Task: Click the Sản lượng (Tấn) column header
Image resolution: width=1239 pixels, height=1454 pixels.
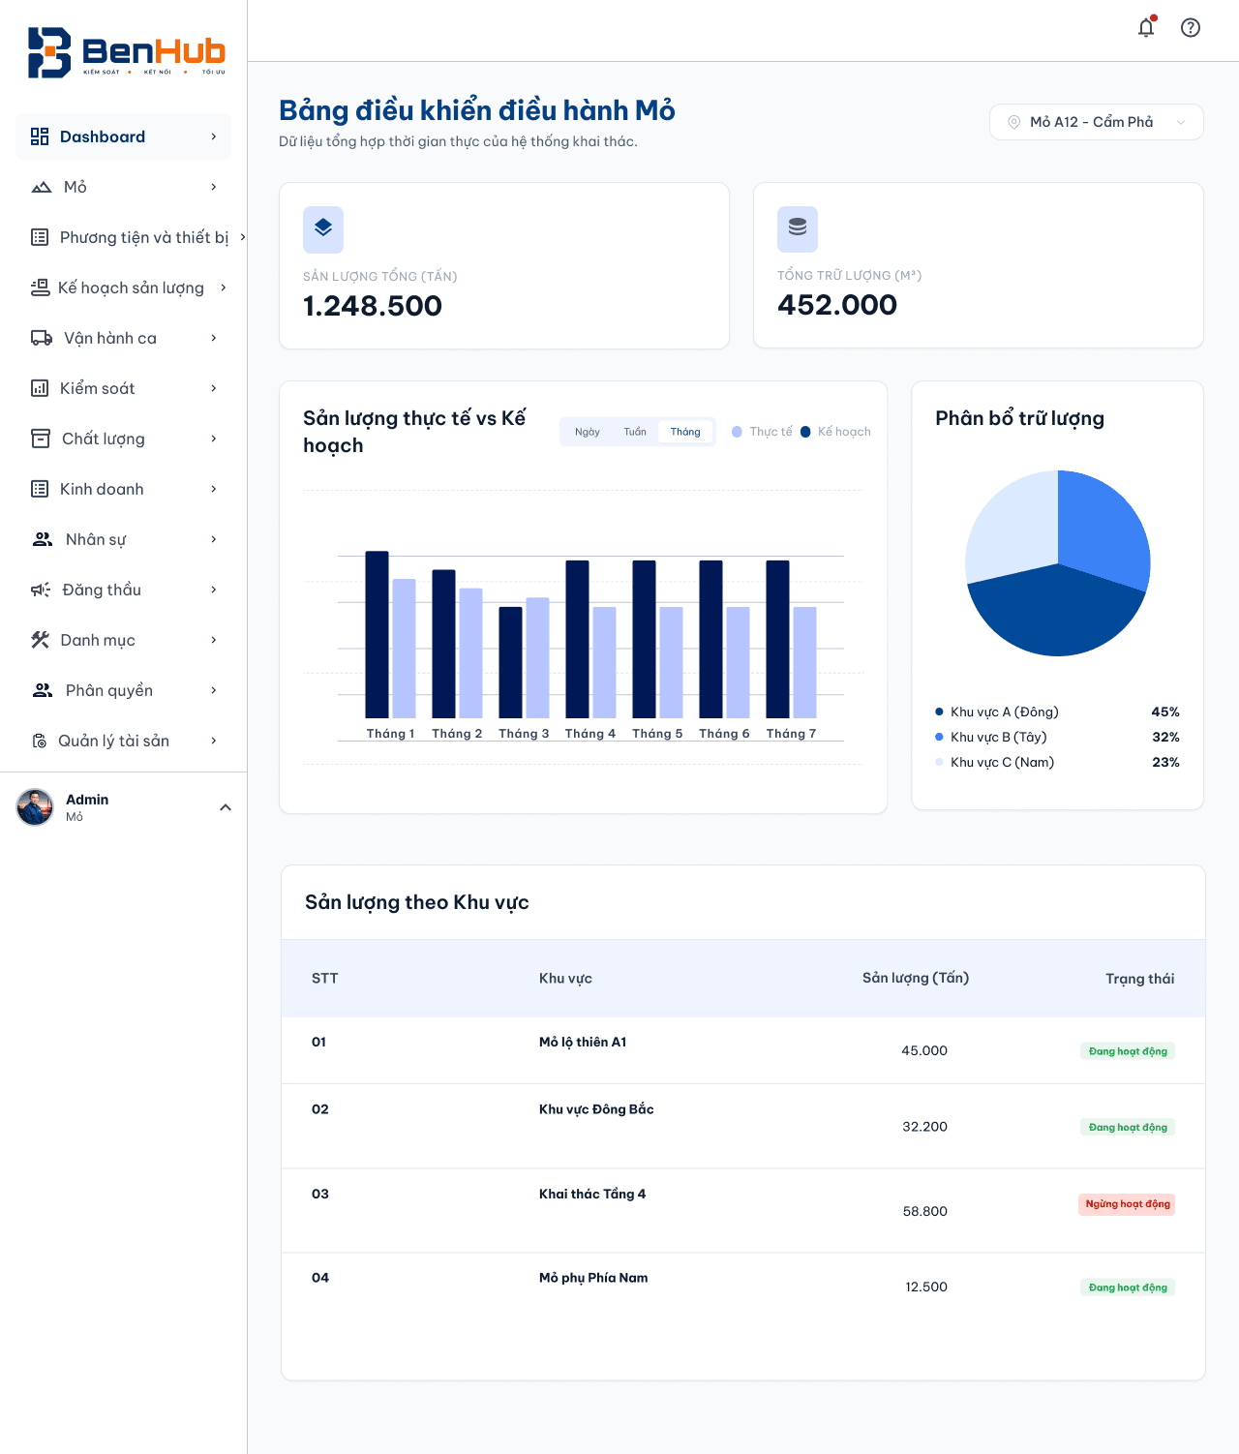Action: click(916, 978)
